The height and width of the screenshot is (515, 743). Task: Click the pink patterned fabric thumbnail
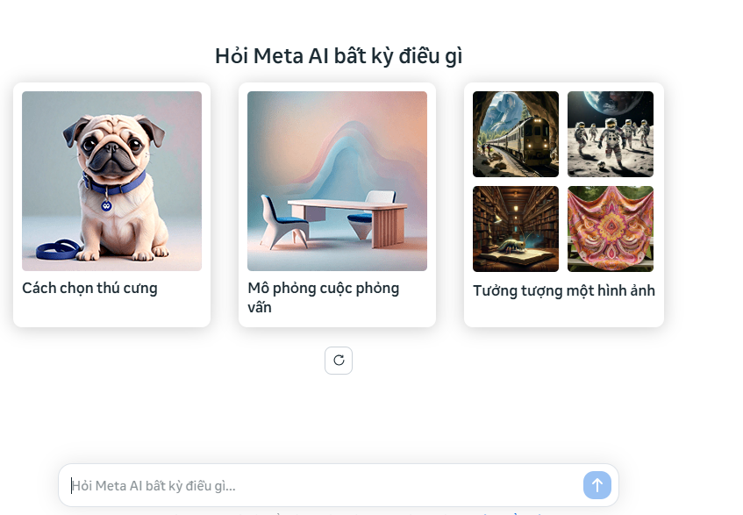pyautogui.click(x=611, y=229)
